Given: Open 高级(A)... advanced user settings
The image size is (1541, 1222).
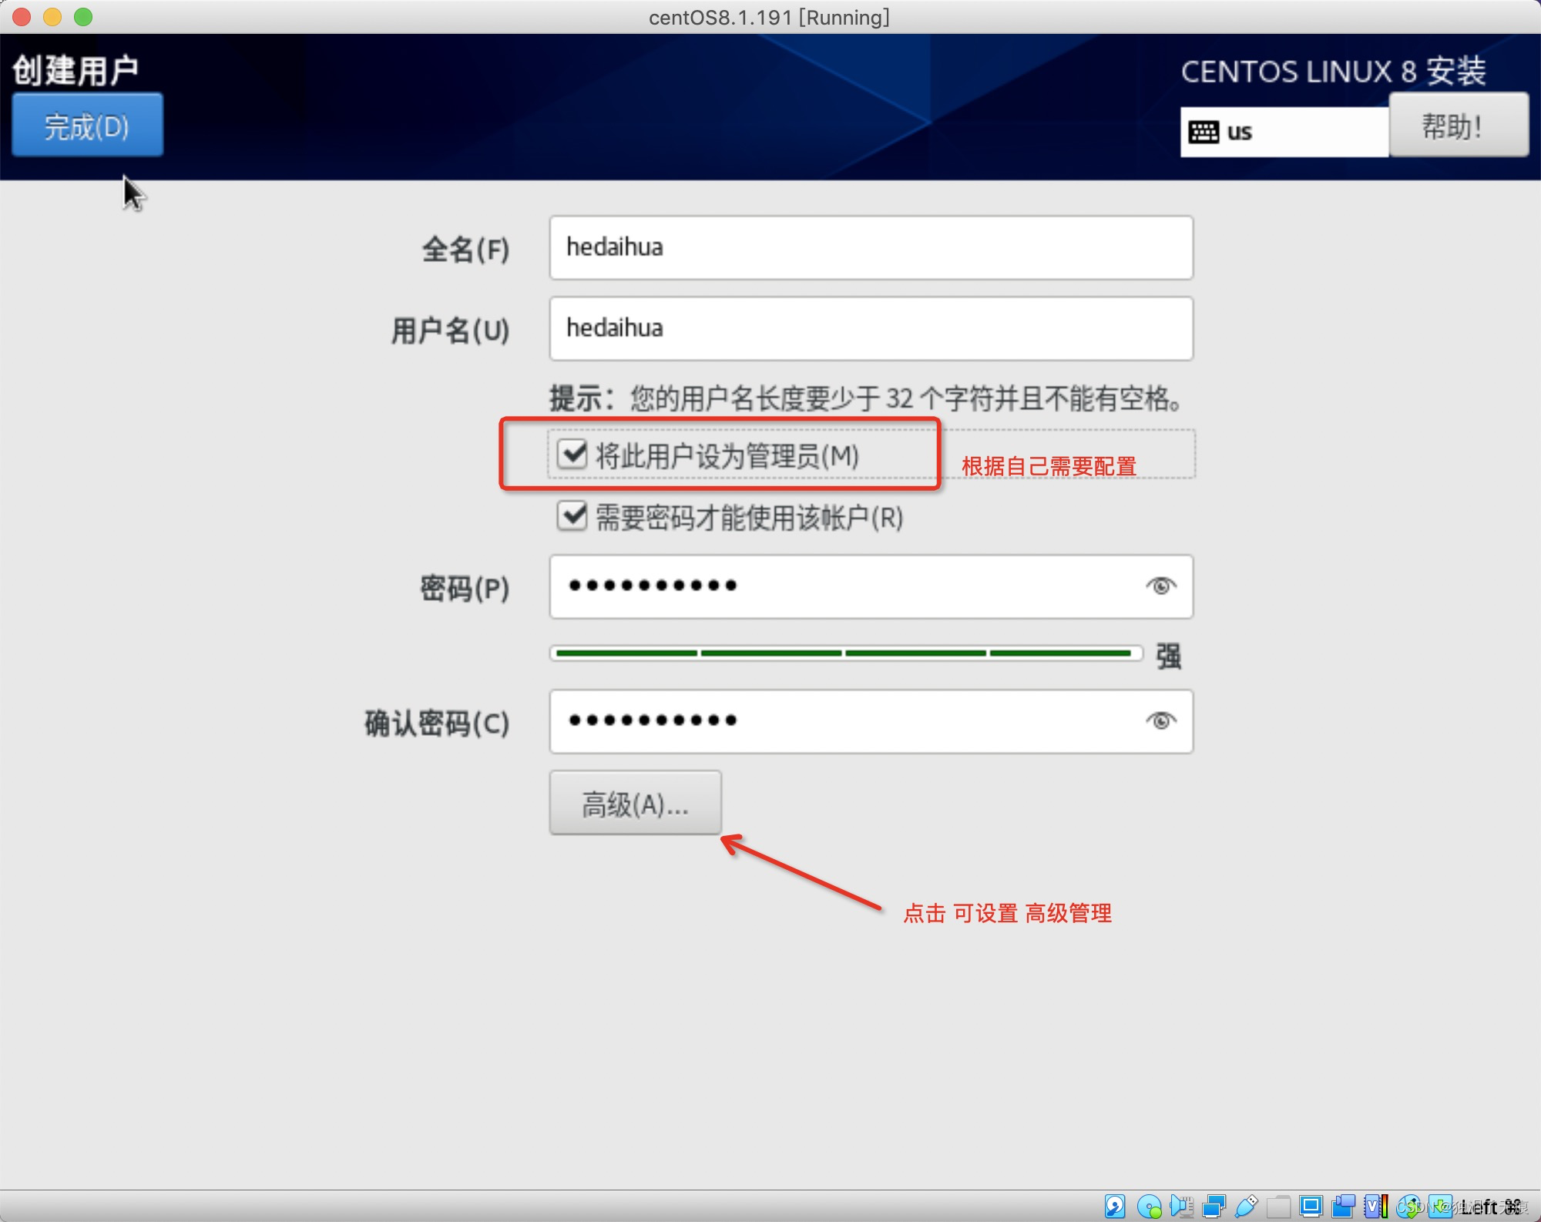Looking at the screenshot, I should pos(635,804).
